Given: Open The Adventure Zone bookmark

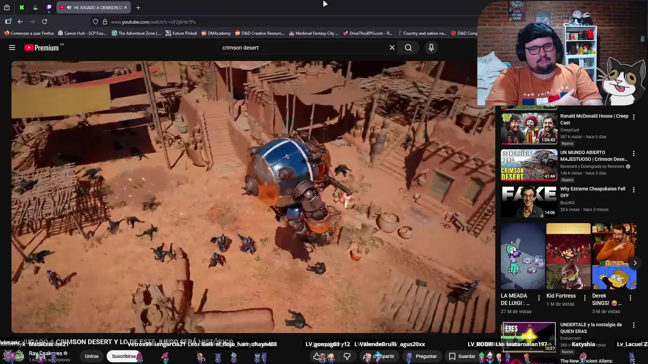Looking at the screenshot, I should click(136, 33).
